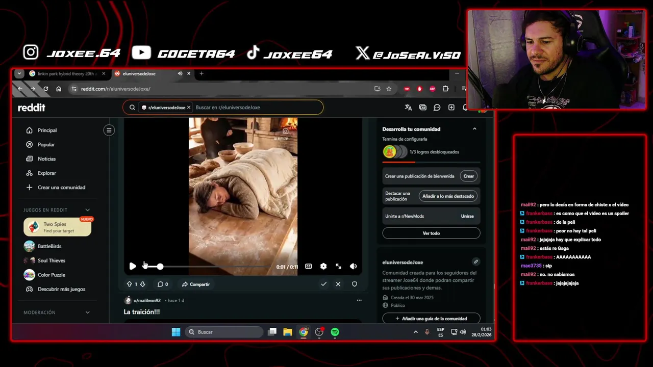Open Color Puzzle game
Image resolution: width=653 pixels, height=367 pixels.
51,275
